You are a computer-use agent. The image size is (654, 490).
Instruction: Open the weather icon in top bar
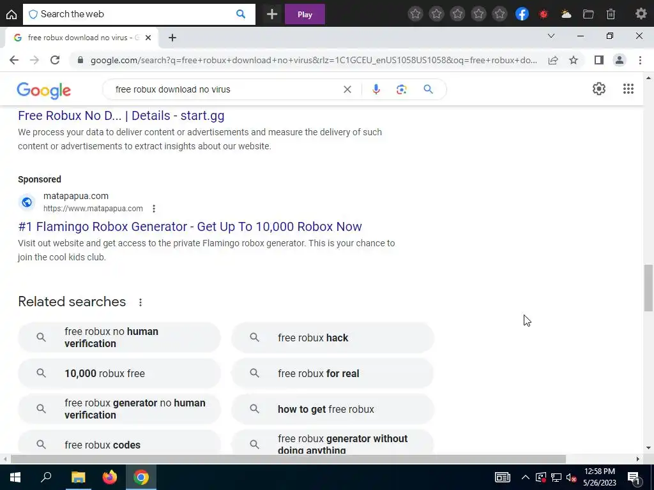(x=566, y=14)
